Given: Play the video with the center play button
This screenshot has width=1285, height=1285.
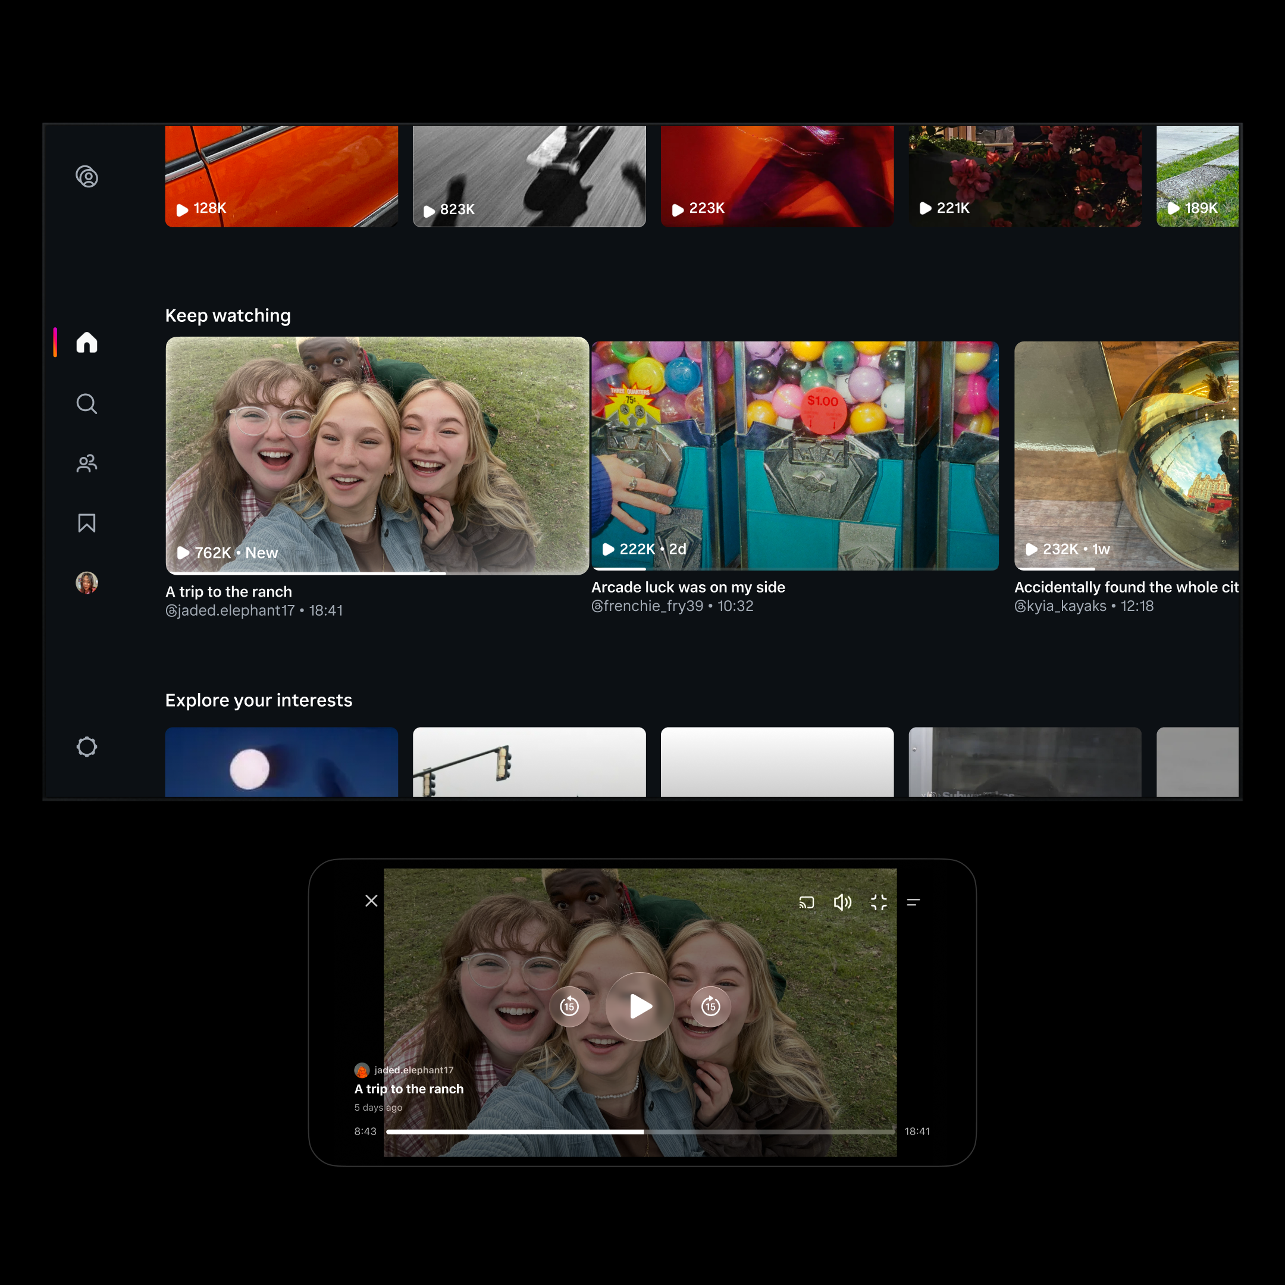Looking at the screenshot, I should [640, 1007].
